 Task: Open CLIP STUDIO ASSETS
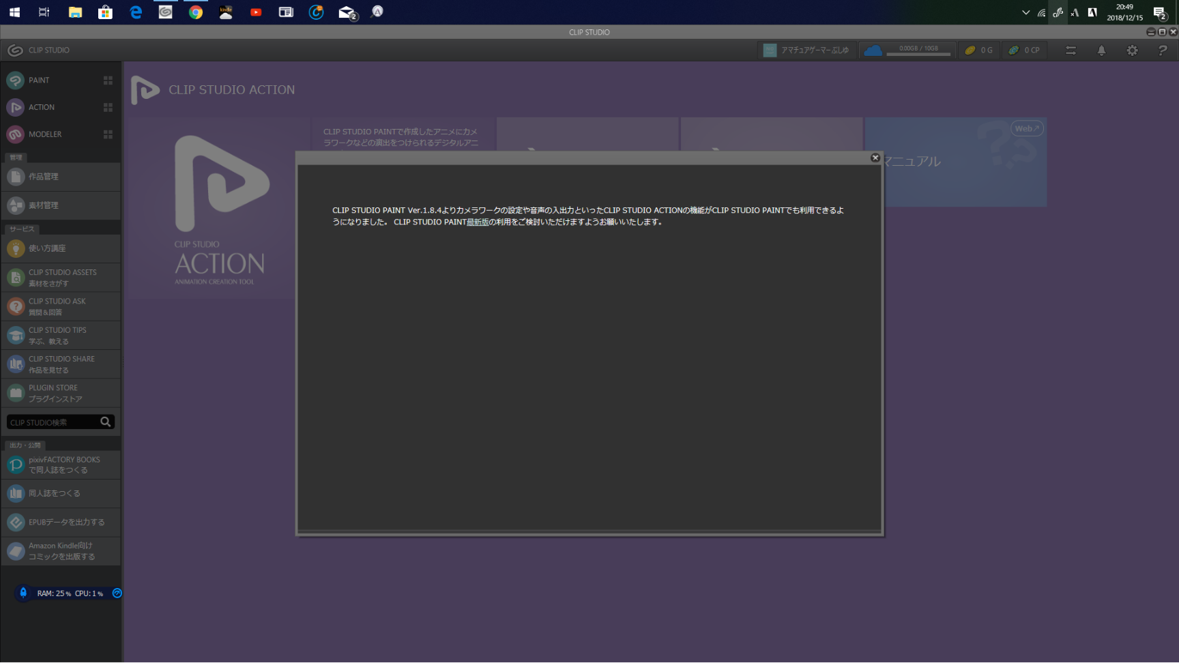tap(61, 278)
